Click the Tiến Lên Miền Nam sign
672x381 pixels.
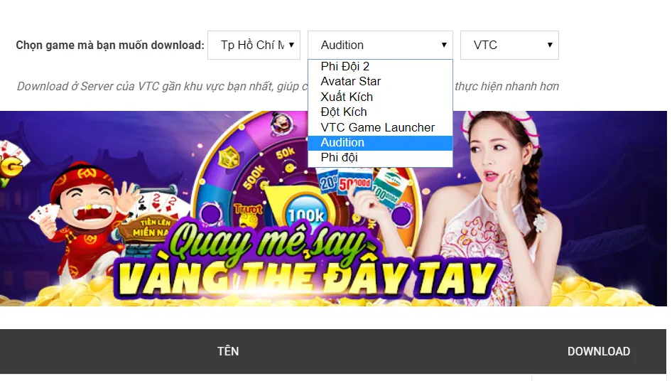150,227
